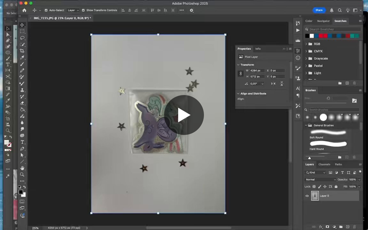Switch to the Channels tab

[x=324, y=164]
